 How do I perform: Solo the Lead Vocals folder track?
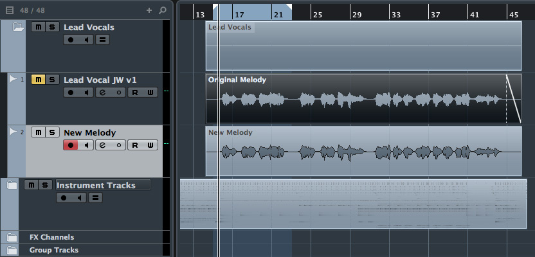[52, 27]
